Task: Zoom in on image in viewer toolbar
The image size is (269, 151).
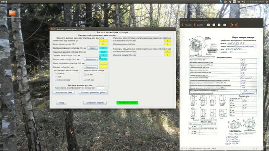Action: point(208,25)
